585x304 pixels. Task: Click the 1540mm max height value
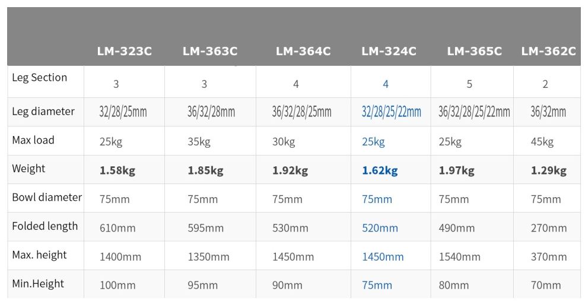click(x=459, y=257)
